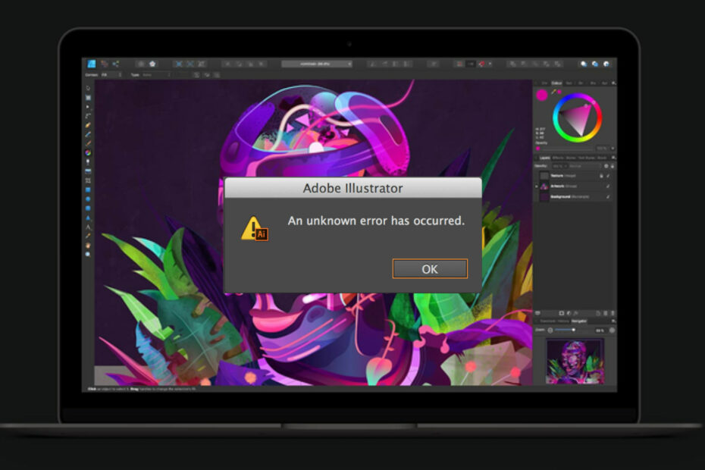Click the Navigator zoom-out minus button
Viewport: 705px width, 470px height.
coord(550,330)
